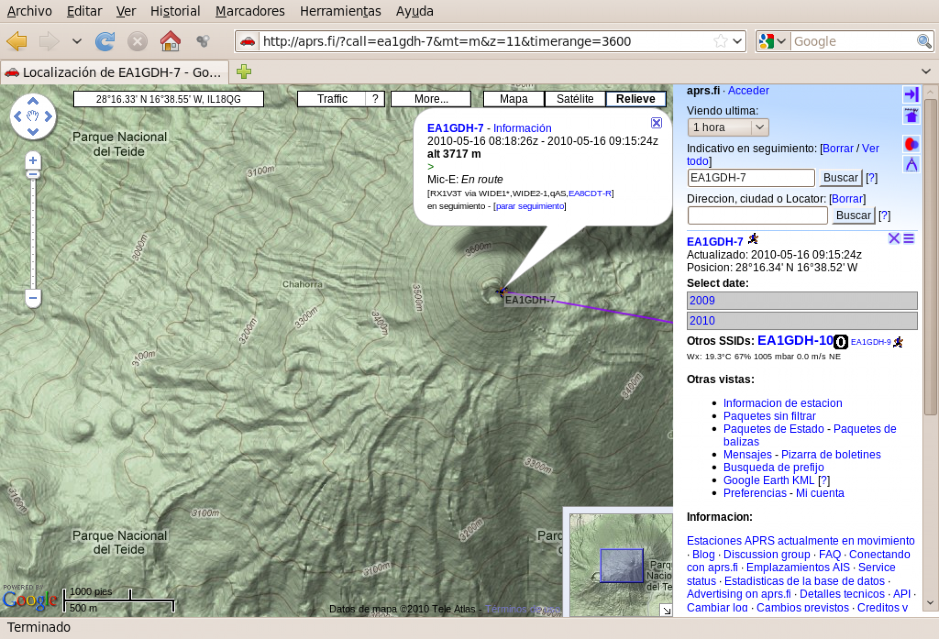Image resolution: width=939 pixels, height=639 pixels.
Task: Open the Archivo menu
Action: (29, 11)
